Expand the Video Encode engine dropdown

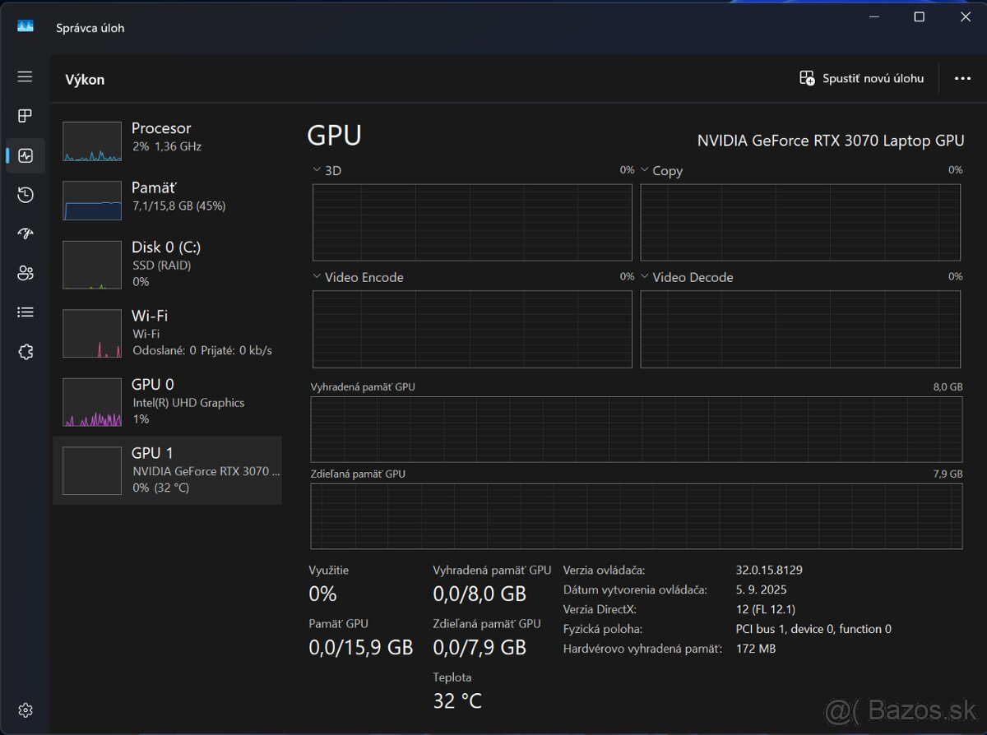point(317,277)
